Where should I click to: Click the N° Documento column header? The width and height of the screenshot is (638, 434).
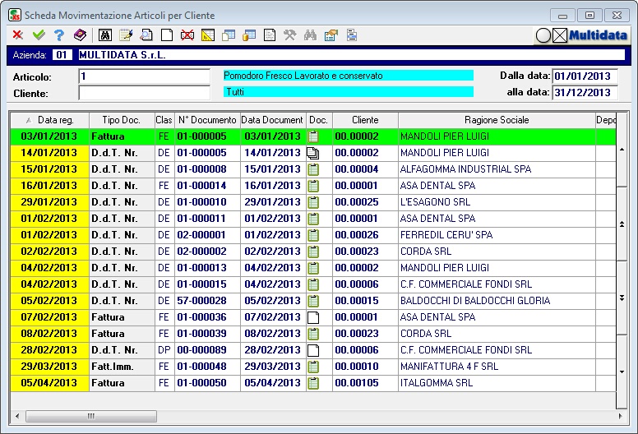click(207, 120)
